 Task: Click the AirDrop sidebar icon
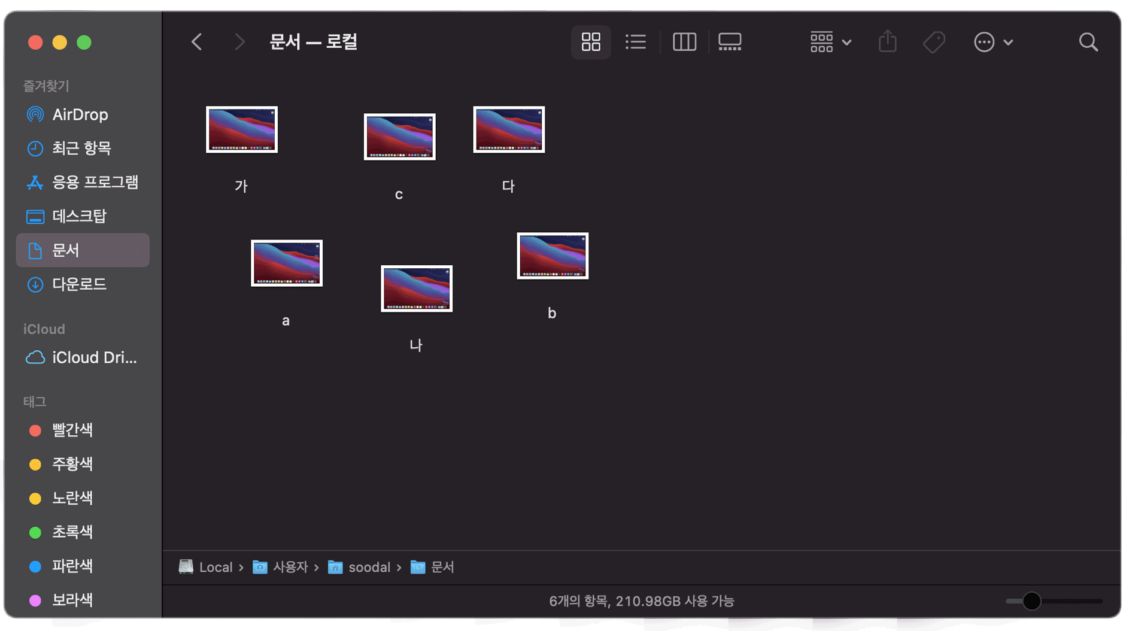35,114
